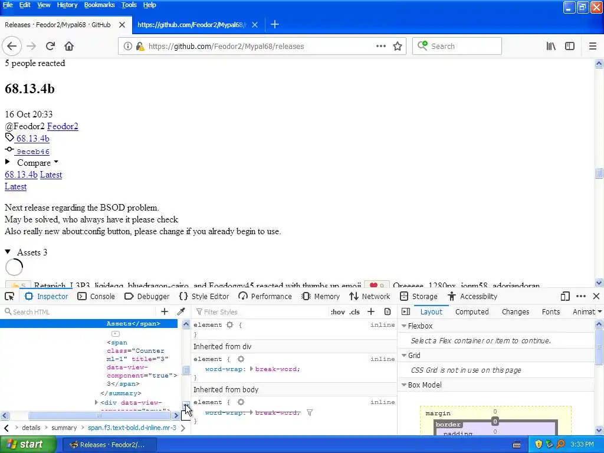Expand the Compare dropdown on the page
Screen dimensions: 604x453
pyautogui.click(x=34, y=163)
